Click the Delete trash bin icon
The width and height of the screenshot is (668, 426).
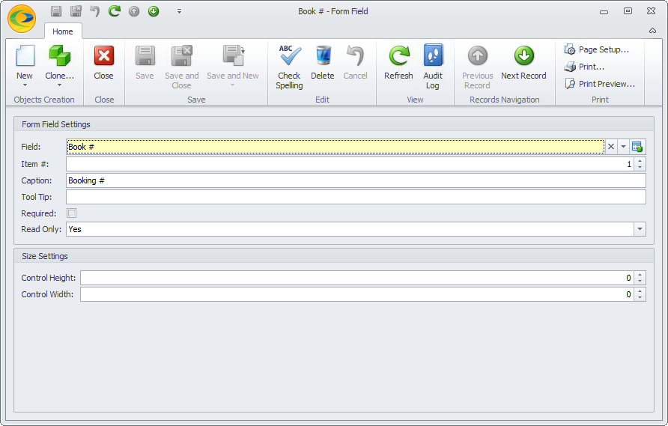click(323, 56)
